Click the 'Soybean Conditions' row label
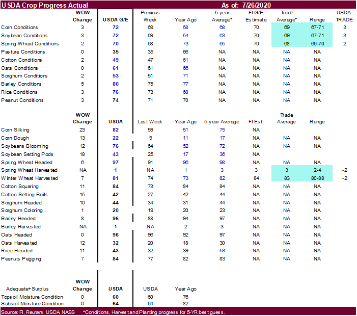Screen dimensions: 357x316 [24, 36]
